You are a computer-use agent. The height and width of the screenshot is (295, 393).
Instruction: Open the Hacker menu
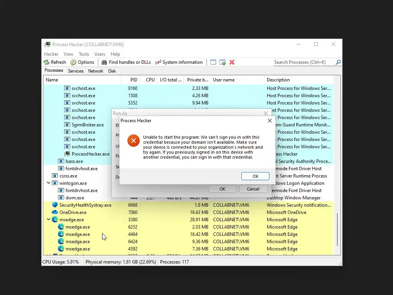[x=51, y=54]
